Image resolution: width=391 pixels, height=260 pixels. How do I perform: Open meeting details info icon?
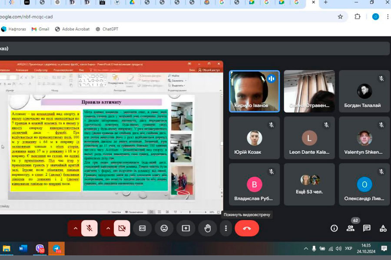click(334, 228)
